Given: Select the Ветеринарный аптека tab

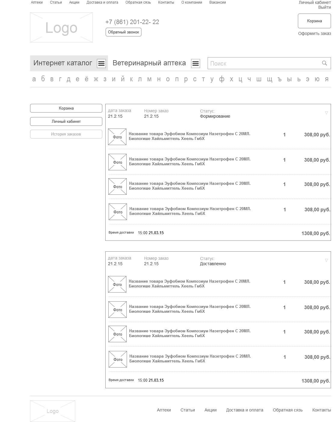Looking at the screenshot, I should [149, 63].
